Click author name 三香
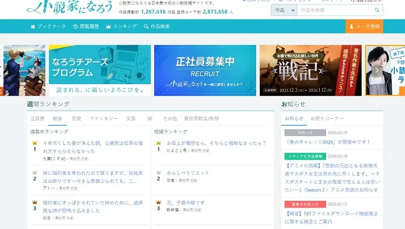 point(171,180)
